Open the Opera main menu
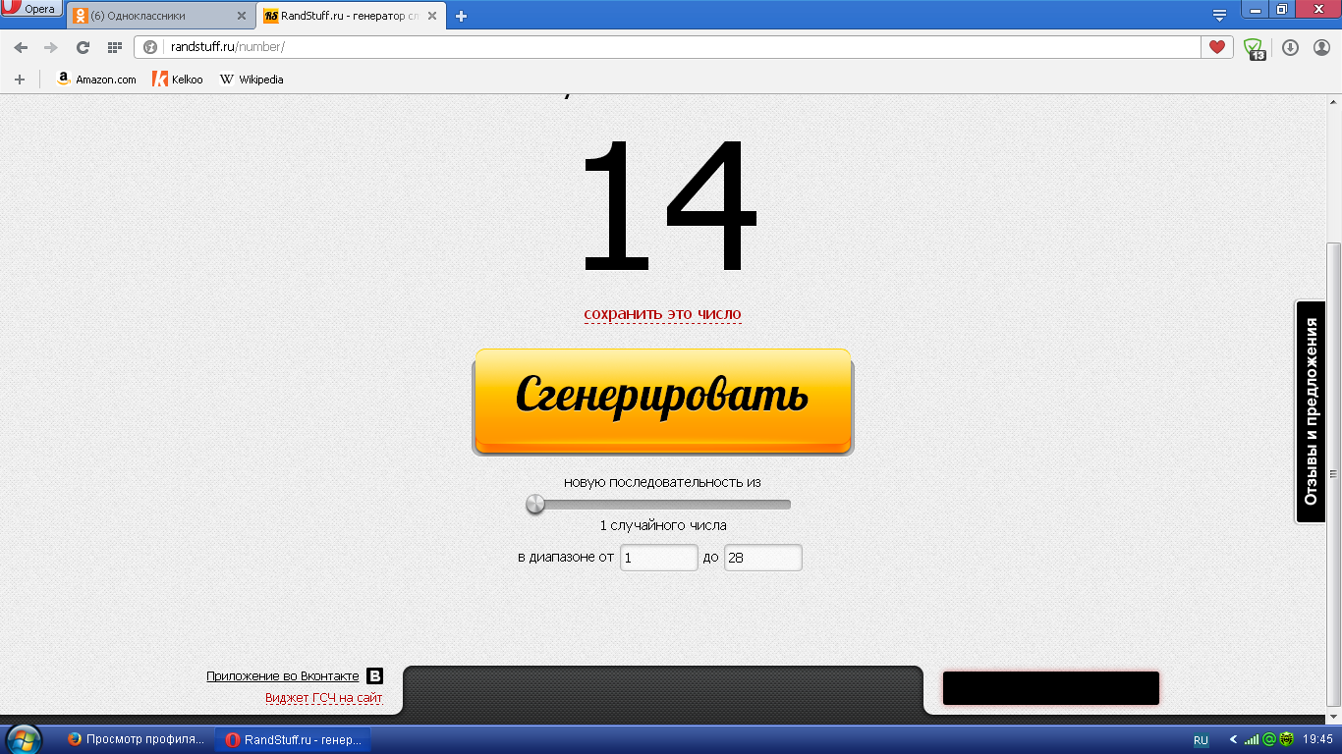Viewport: 1342px width, 754px height. pos(30,10)
